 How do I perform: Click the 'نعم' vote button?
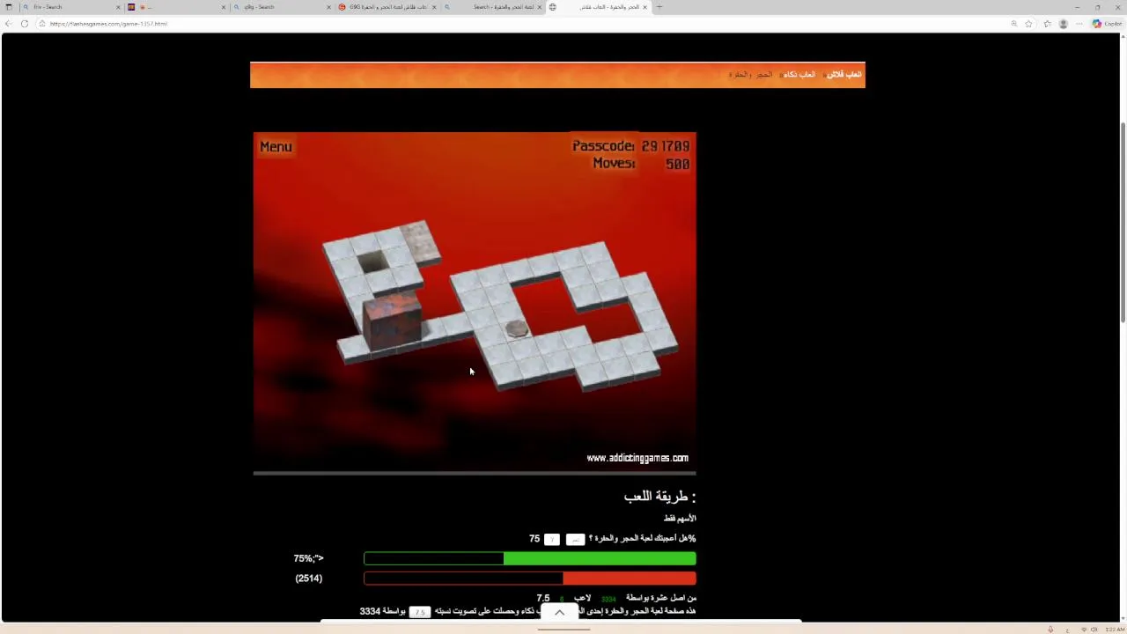[575, 539]
